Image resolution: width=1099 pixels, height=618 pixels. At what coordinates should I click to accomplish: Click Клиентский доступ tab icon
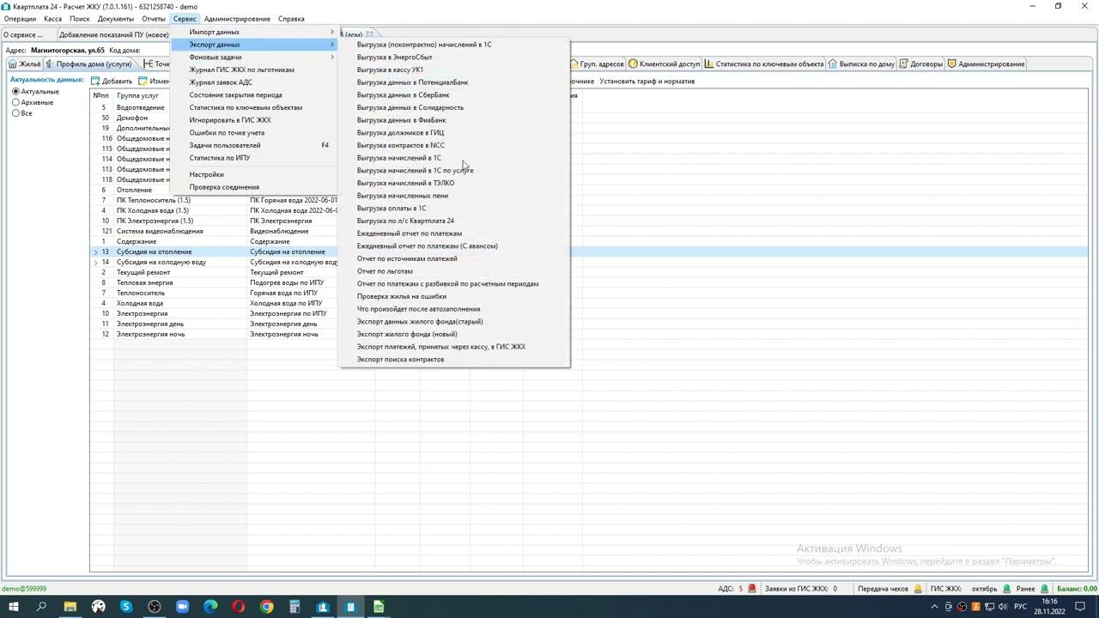(633, 64)
